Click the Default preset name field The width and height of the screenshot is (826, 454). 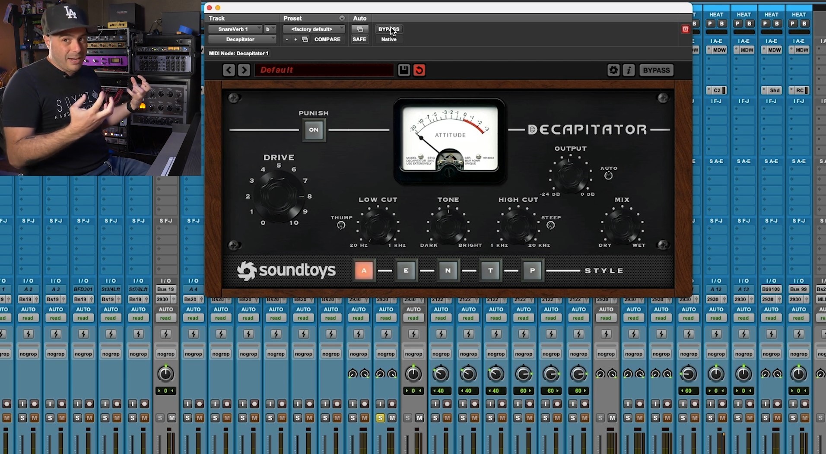tap(324, 70)
